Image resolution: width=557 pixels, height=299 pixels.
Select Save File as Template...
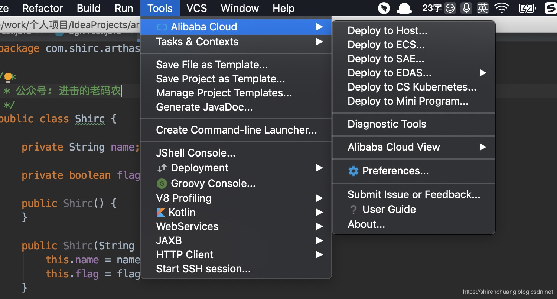(x=236, y=65)
